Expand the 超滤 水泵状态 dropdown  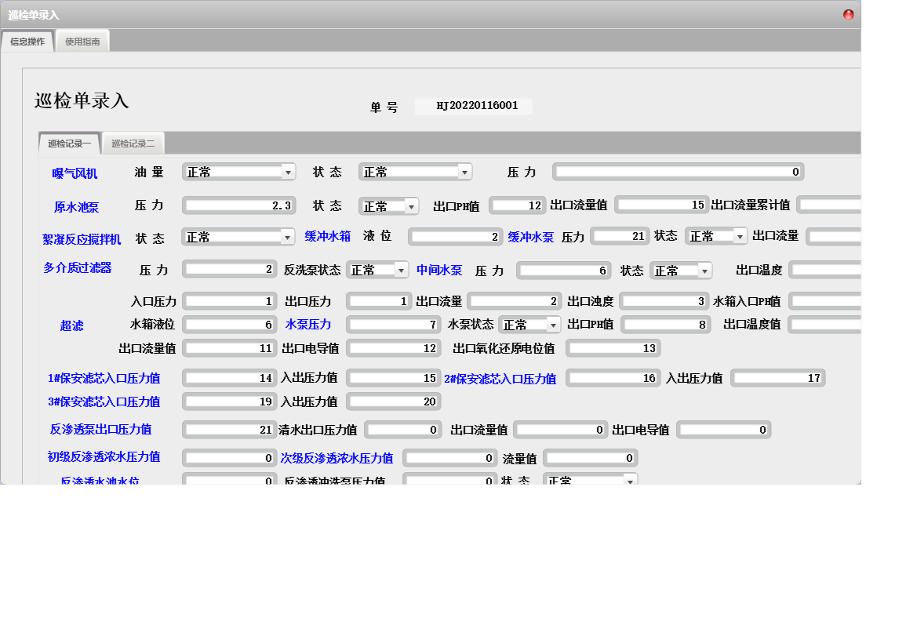pos(553,325)
